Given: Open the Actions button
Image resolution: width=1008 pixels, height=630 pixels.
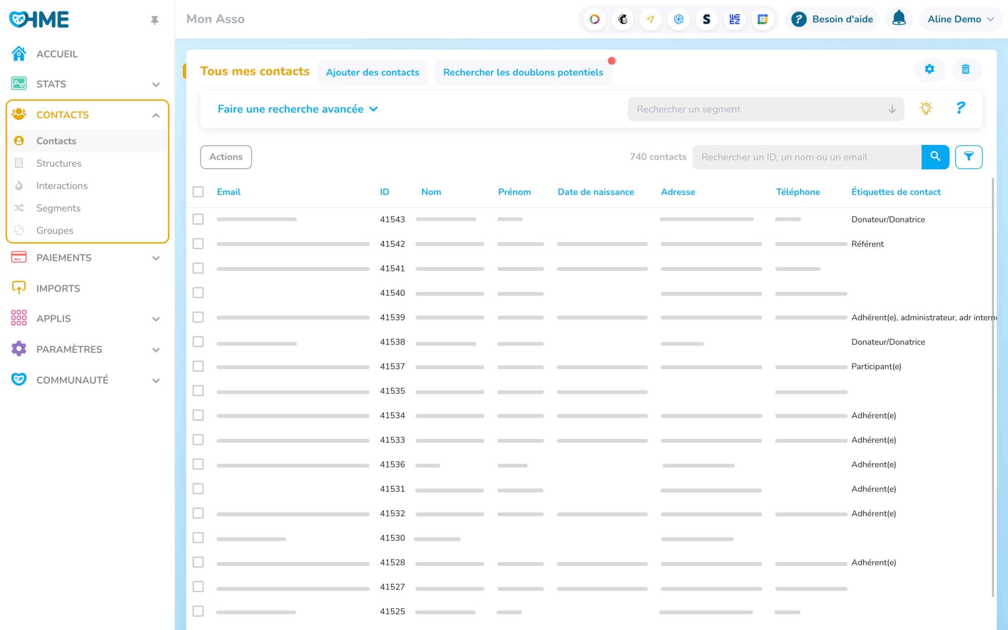Looking at the screenshot, I should click(226, 157).
